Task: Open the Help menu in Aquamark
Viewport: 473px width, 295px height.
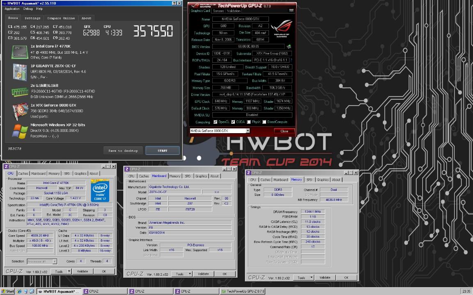Action: pos(39,9)
